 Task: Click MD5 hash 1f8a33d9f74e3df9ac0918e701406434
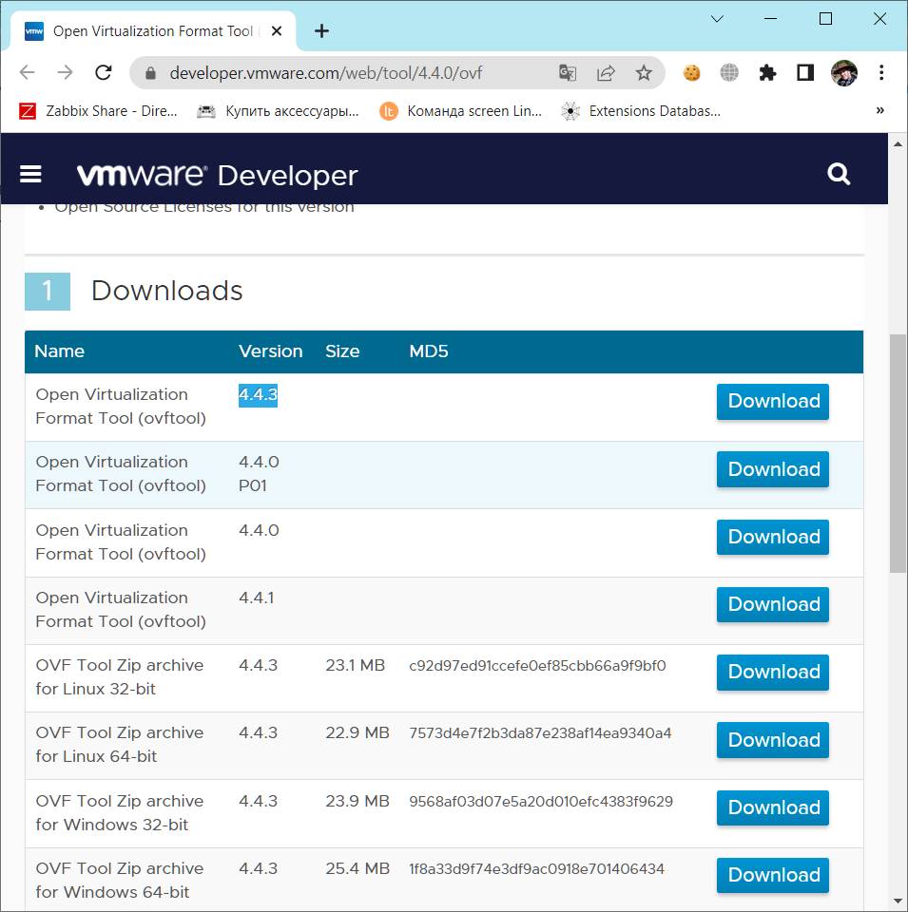point(536,869)
